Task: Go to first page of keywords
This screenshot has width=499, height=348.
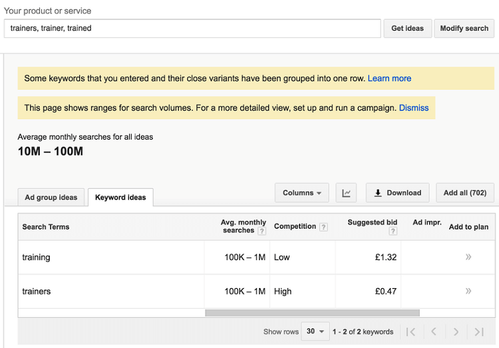Action: tap(411, 332)
